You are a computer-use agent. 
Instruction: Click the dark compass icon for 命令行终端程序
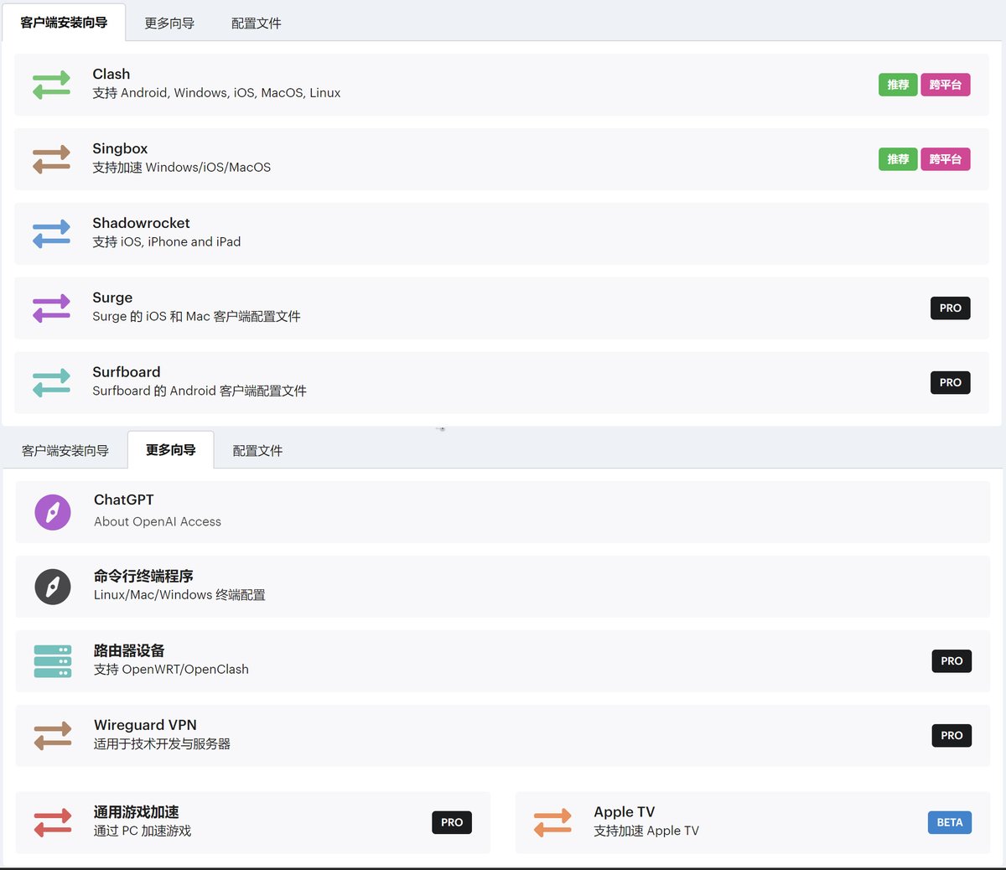[x=53, y=586]
